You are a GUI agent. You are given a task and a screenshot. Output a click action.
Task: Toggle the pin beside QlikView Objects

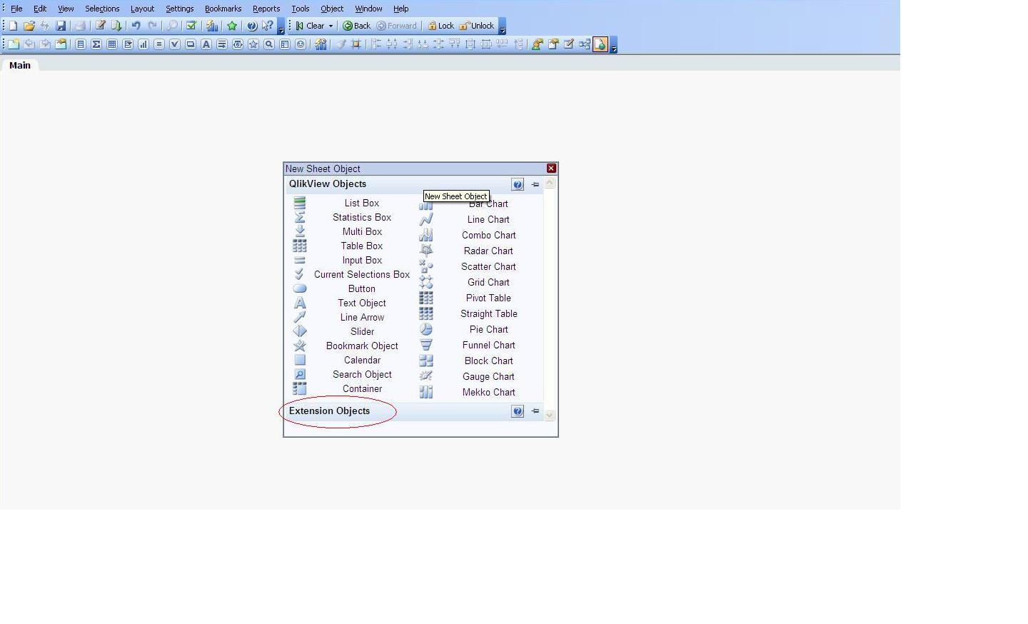(x=535, y=184)
